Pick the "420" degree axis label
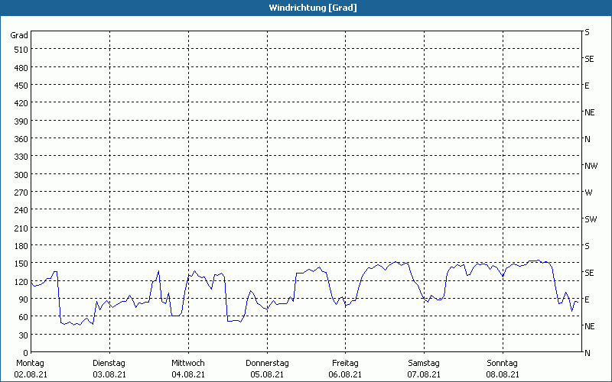 pyautogui.click(x=21, y=103)
